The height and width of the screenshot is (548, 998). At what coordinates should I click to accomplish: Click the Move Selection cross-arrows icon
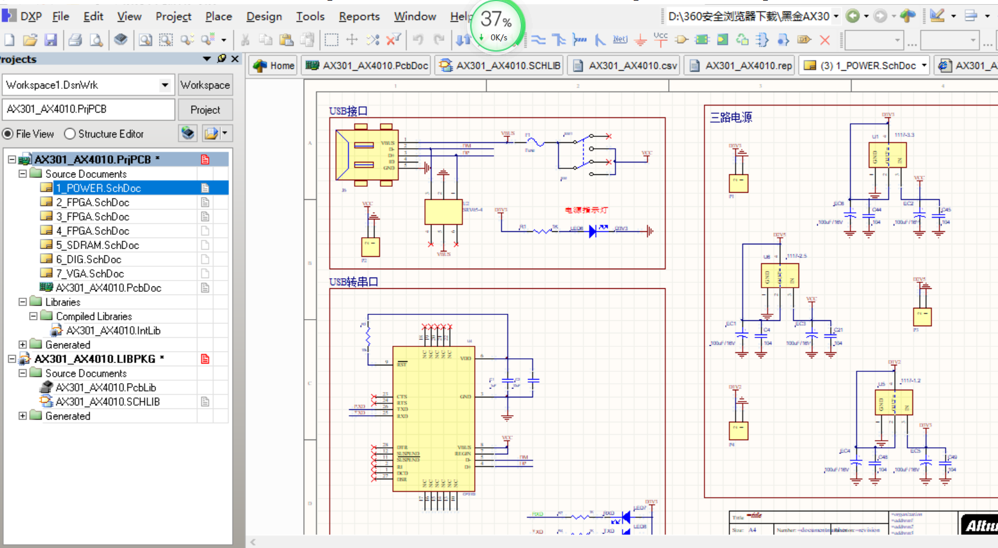pos(352,40)
